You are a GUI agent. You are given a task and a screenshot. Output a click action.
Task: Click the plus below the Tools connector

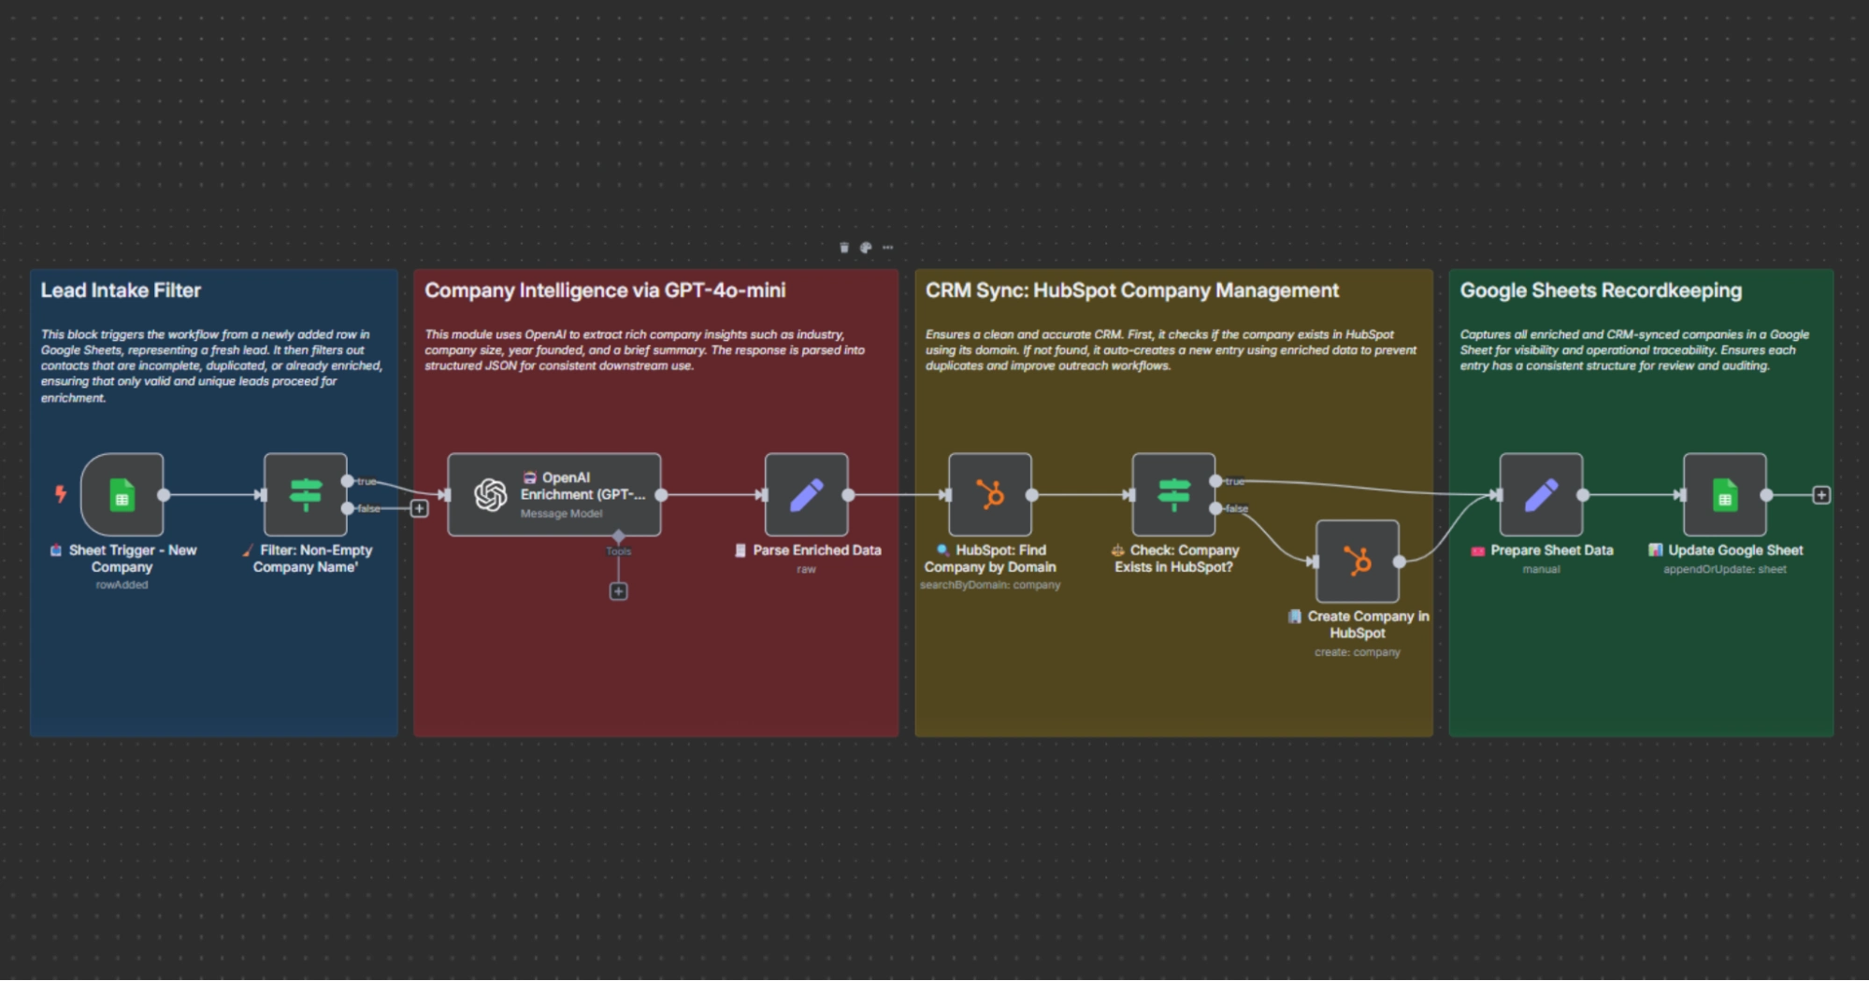click(x=618, y=591)
